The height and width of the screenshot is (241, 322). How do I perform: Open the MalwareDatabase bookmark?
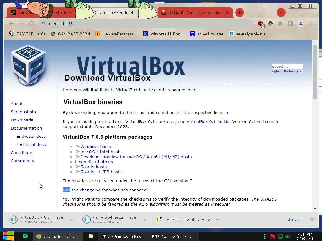pos(116,34)
